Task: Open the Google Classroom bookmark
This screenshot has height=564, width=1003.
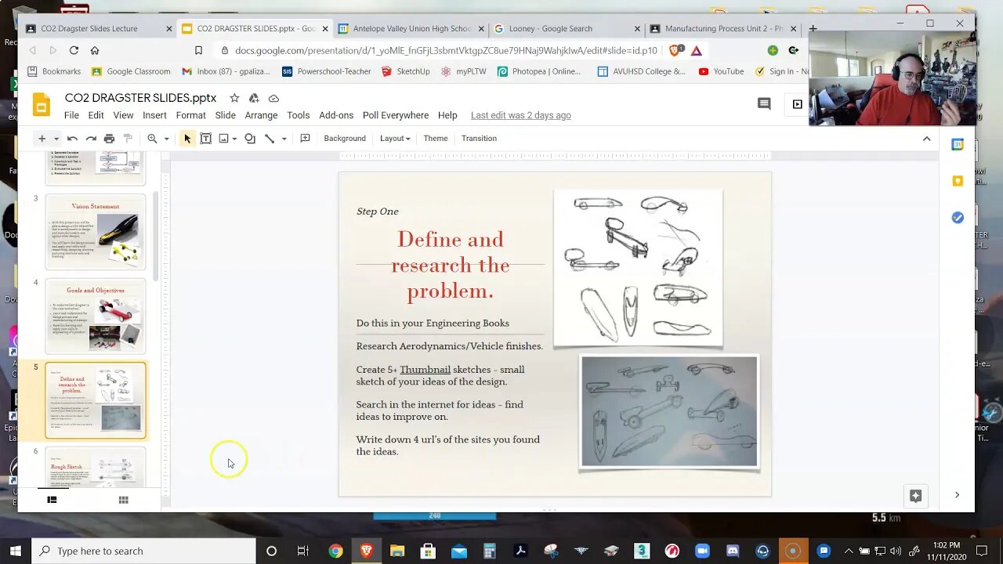Action: pyautogui.click(x=130, y=71)
